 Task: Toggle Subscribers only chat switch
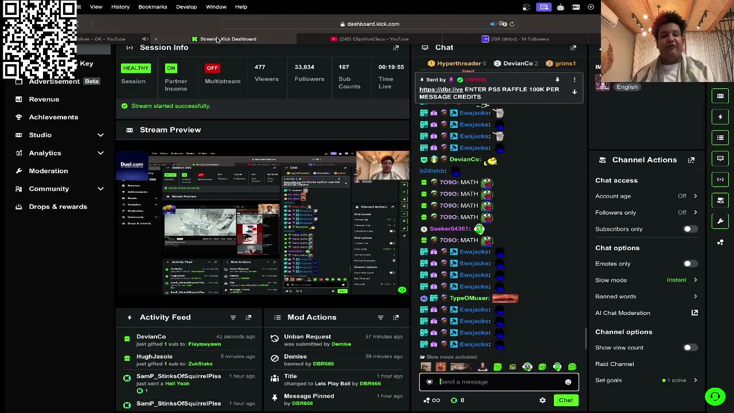pyautogui.click(x=690, y=229)
